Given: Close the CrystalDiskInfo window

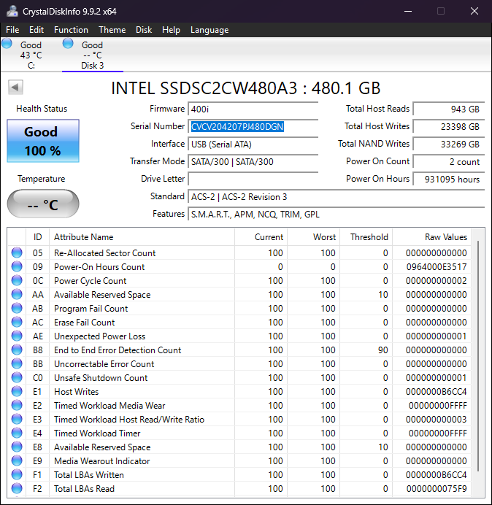Looking at the screenshot, I should tap(474, 11).
